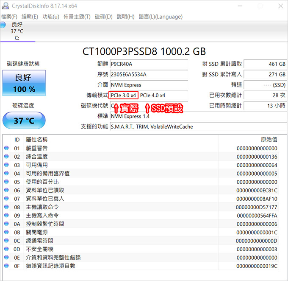Close the CrystalDiskInfo window
The height and width of the screenshot is (281, 288).
280,6
